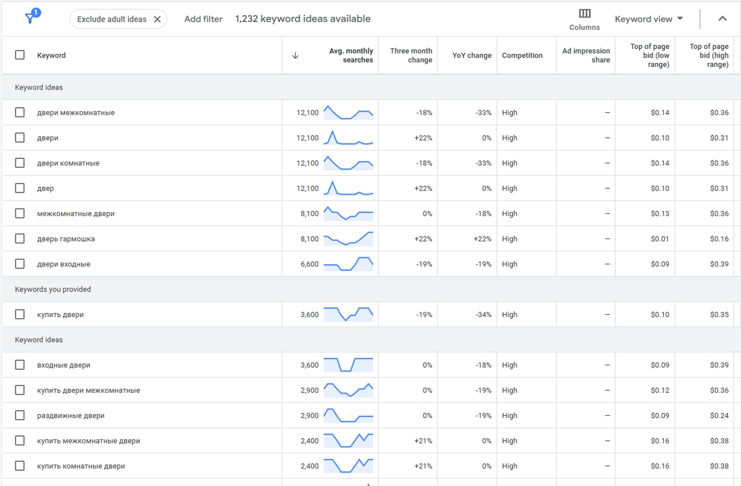Click Add filter
This screenshot has width=741, height=486.
click(x=203, y=19)
